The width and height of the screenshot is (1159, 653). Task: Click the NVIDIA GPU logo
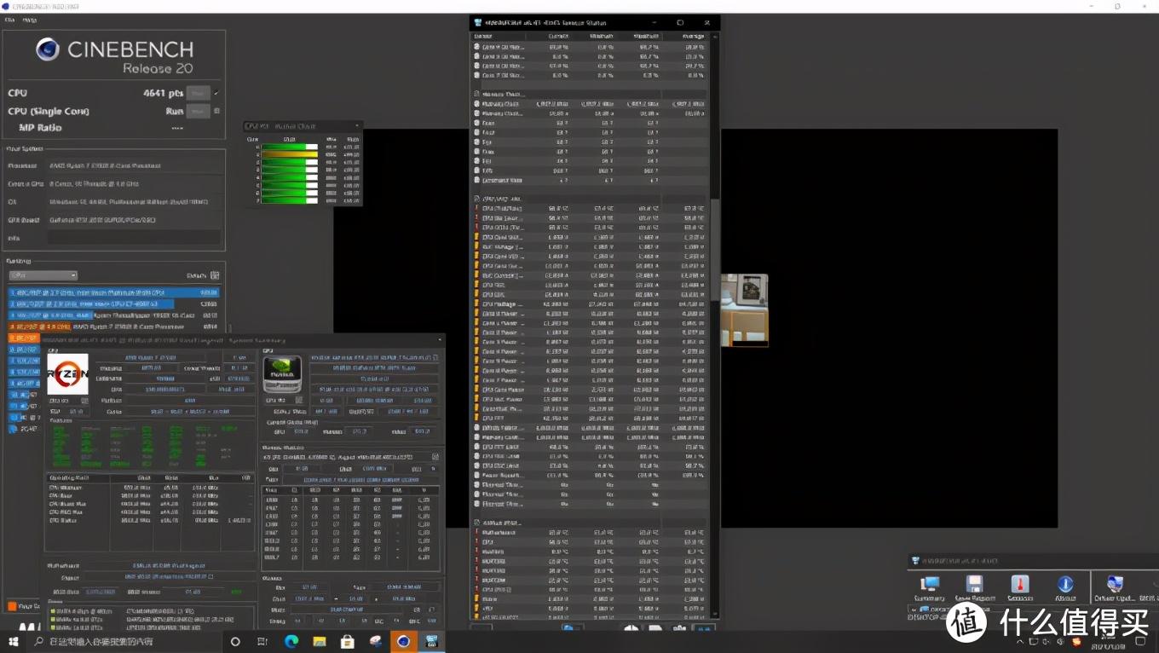click(x=282, y=373)
